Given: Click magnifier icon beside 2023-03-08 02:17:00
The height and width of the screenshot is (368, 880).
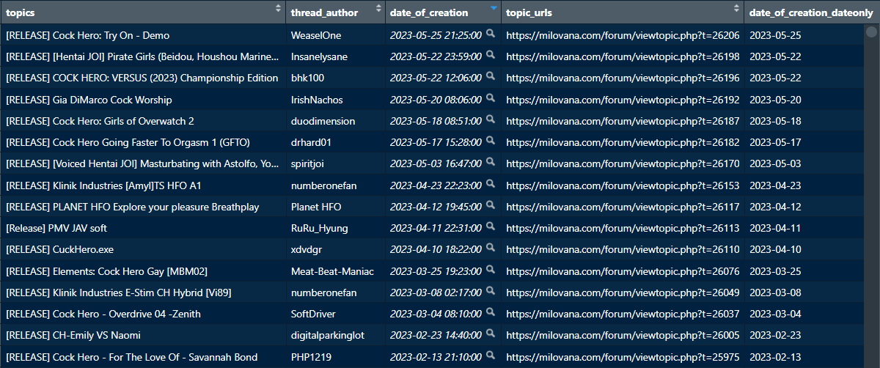Looking at the screenshot, I should click(490, 292).
